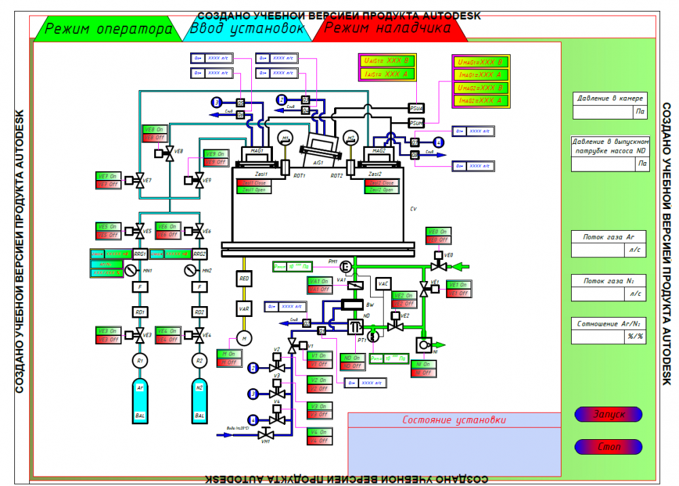This screenshot has width=679, height=486.
Task: Click the N2 gas cylinder symbol
Action: point(199,401)
